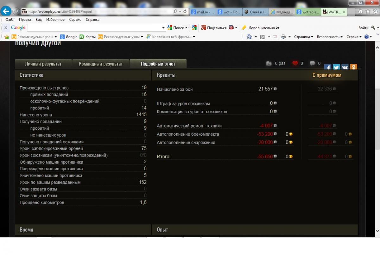
Task: Switch to the 'Командный результат' tab
Action: [101, 64]
